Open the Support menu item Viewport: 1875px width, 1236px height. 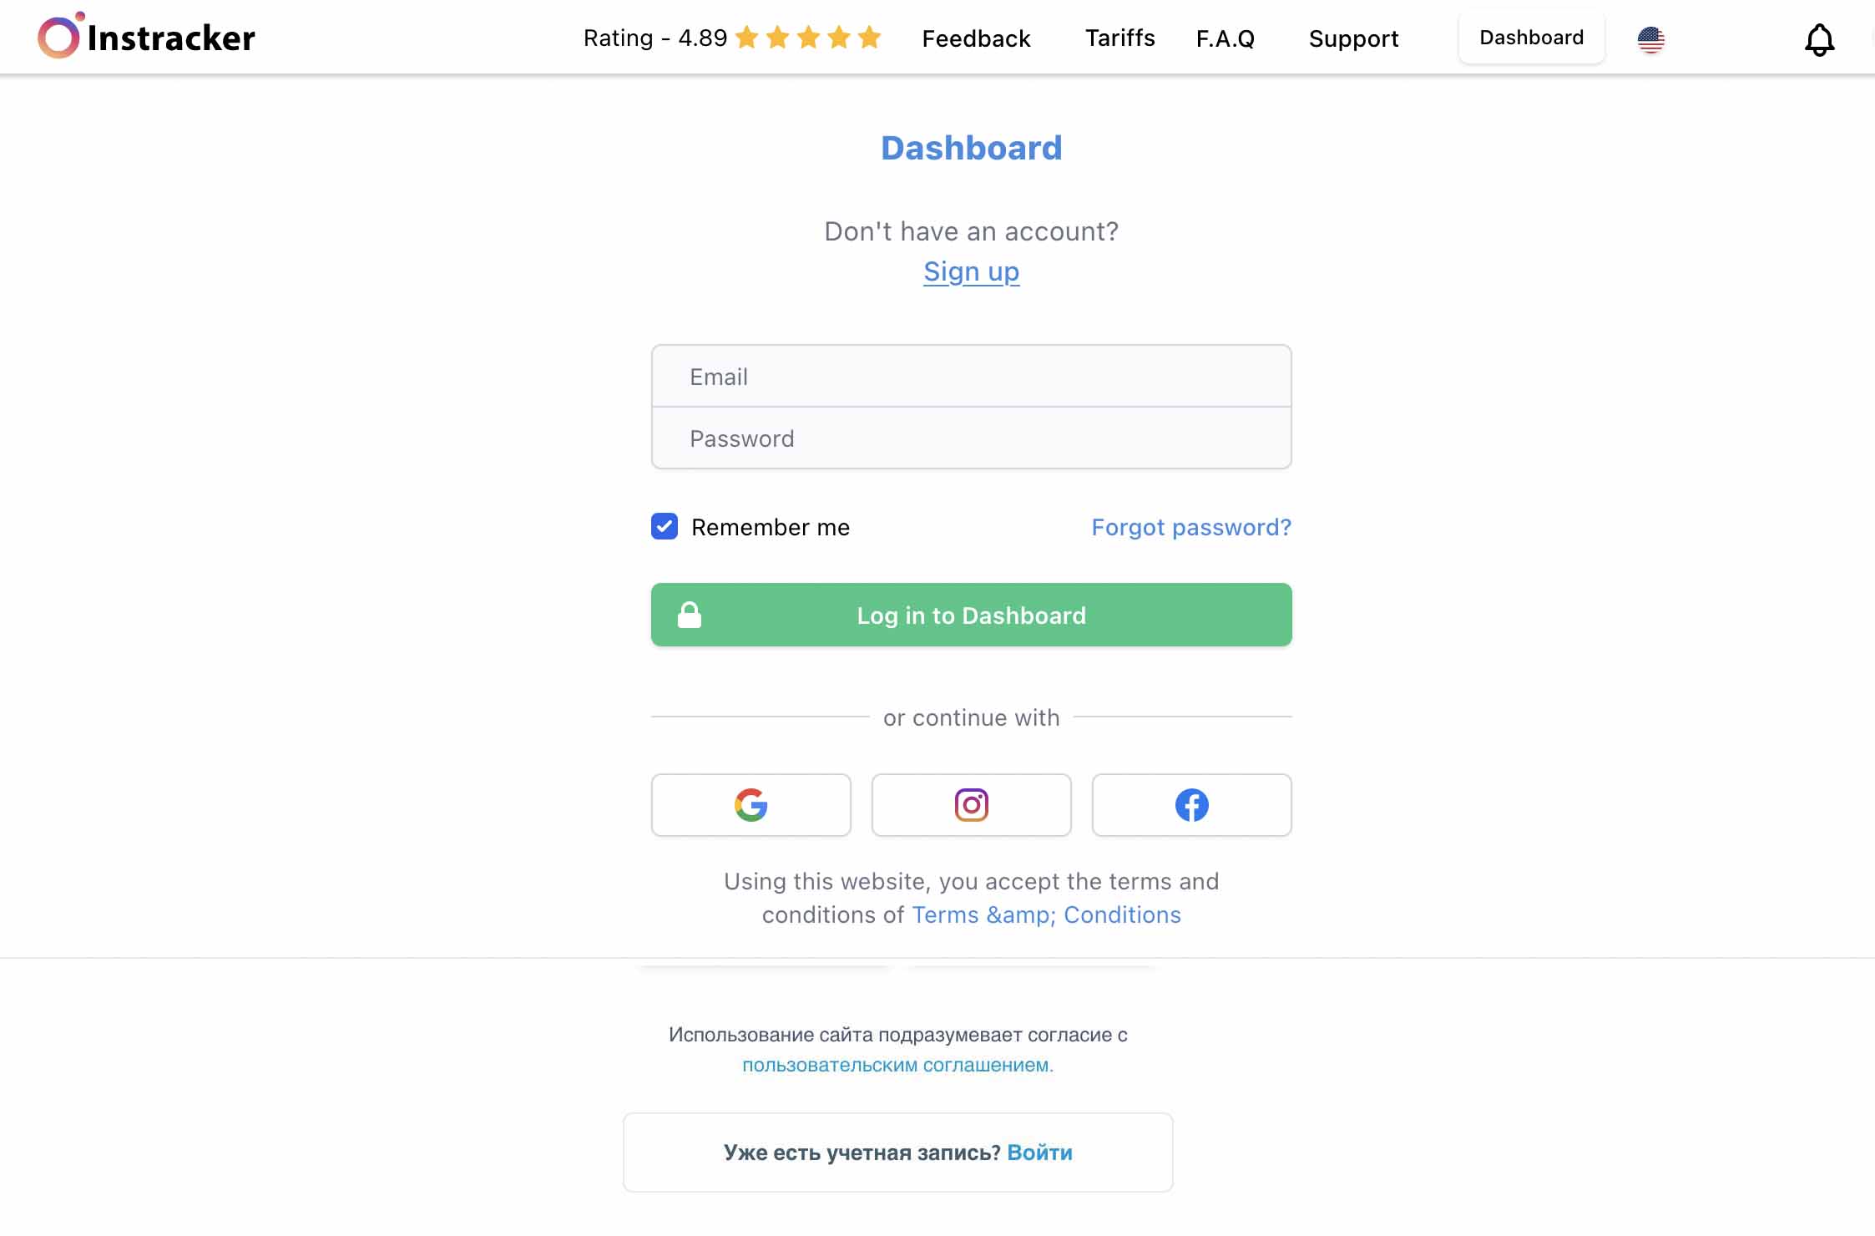pyautogui.click(x=1352, y=38)
